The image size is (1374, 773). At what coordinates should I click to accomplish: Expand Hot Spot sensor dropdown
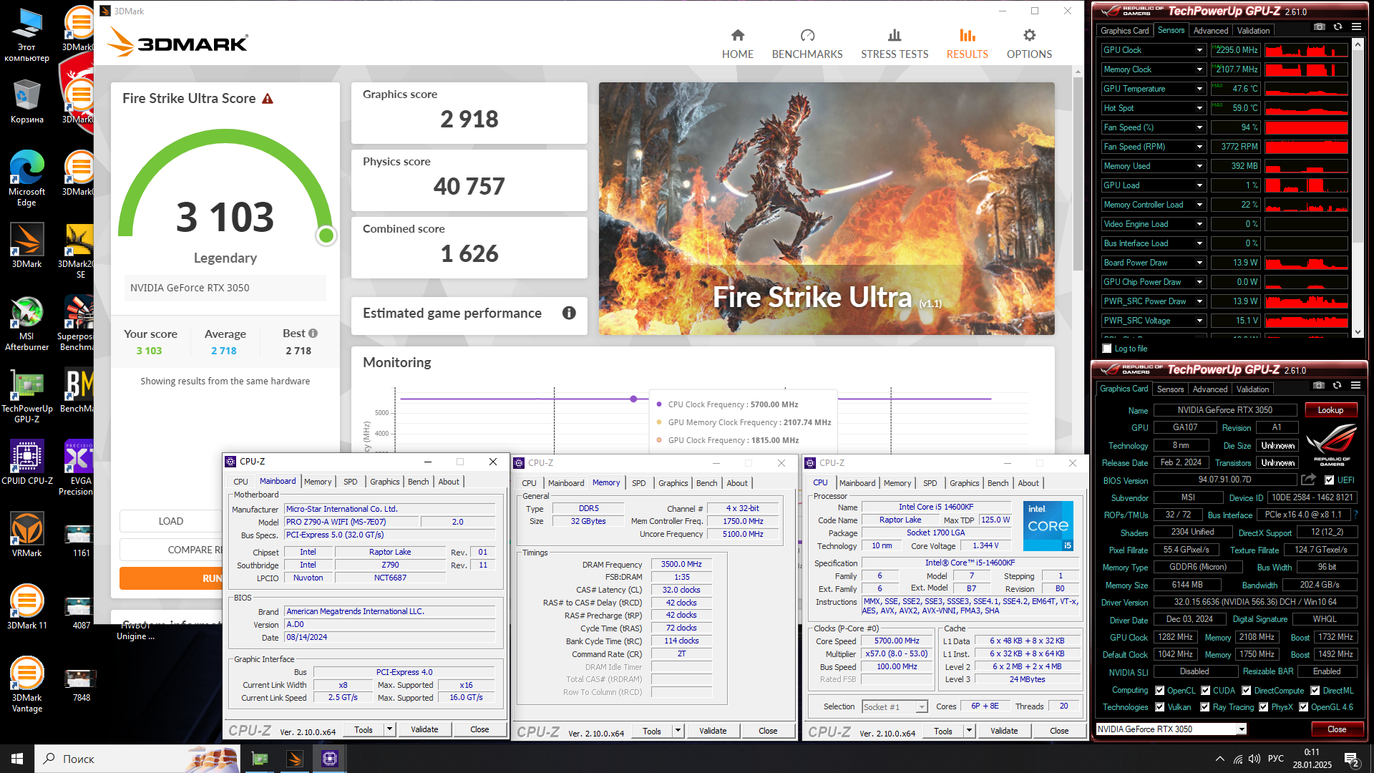tap(1199, 108)
